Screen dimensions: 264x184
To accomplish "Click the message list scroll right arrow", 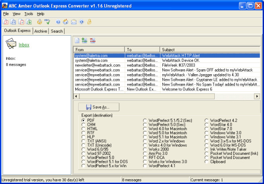I will [x=257, y=96].
